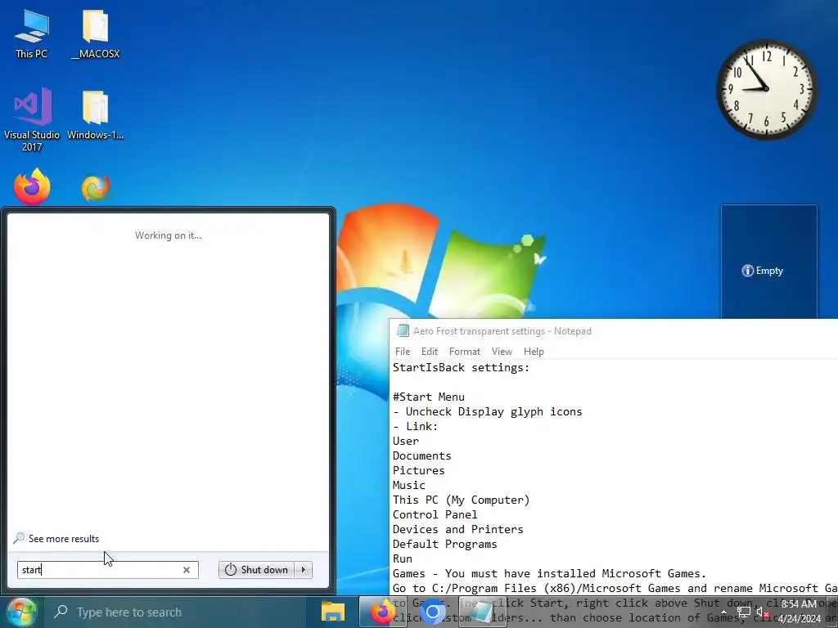Expand the Shut down options arrow
Viewport: 838px width, 628px height.
(304, 570)
